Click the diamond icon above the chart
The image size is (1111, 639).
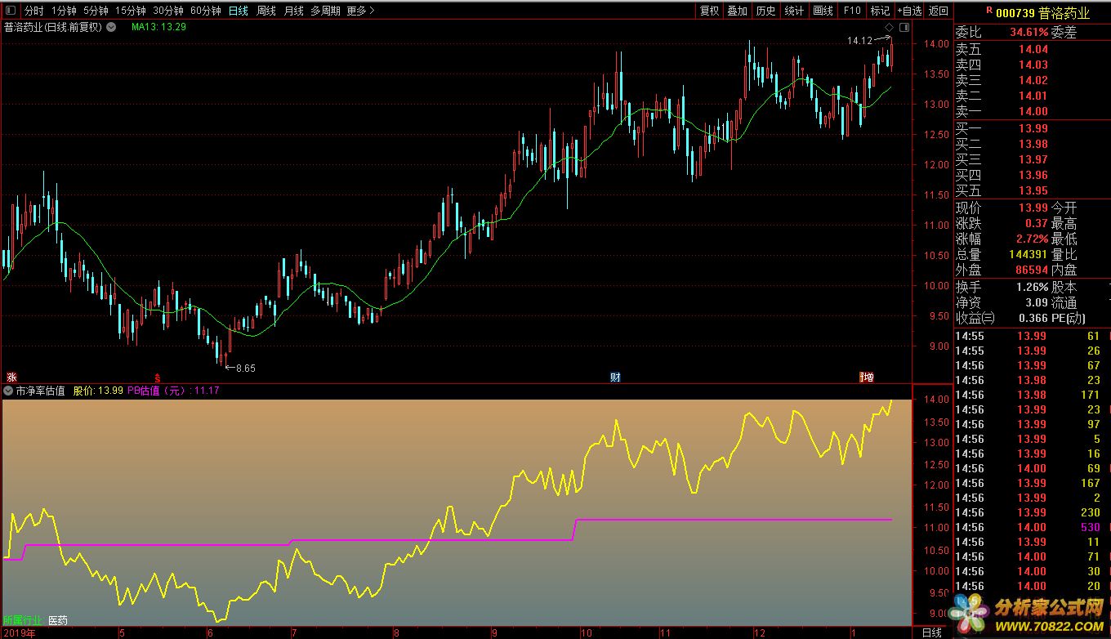click(889, 27)
